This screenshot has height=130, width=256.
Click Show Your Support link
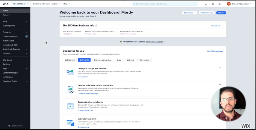154,42
